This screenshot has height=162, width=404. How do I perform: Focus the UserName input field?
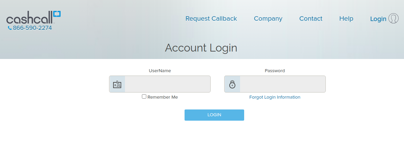pyautogui.click(x=167, y=84)
